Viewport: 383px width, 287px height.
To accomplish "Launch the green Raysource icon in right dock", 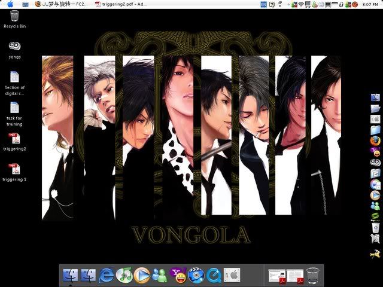I will tap(375, 216).
